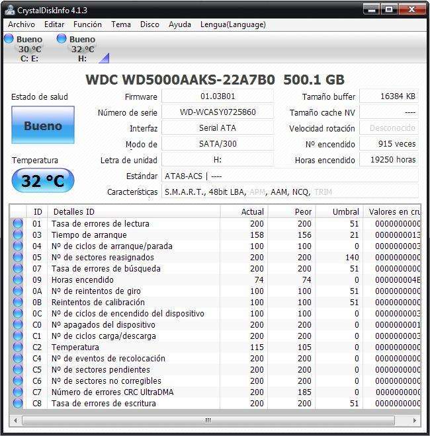
Task: Click status orb for row C0 apagados del dispositivo
Action: 18,325
